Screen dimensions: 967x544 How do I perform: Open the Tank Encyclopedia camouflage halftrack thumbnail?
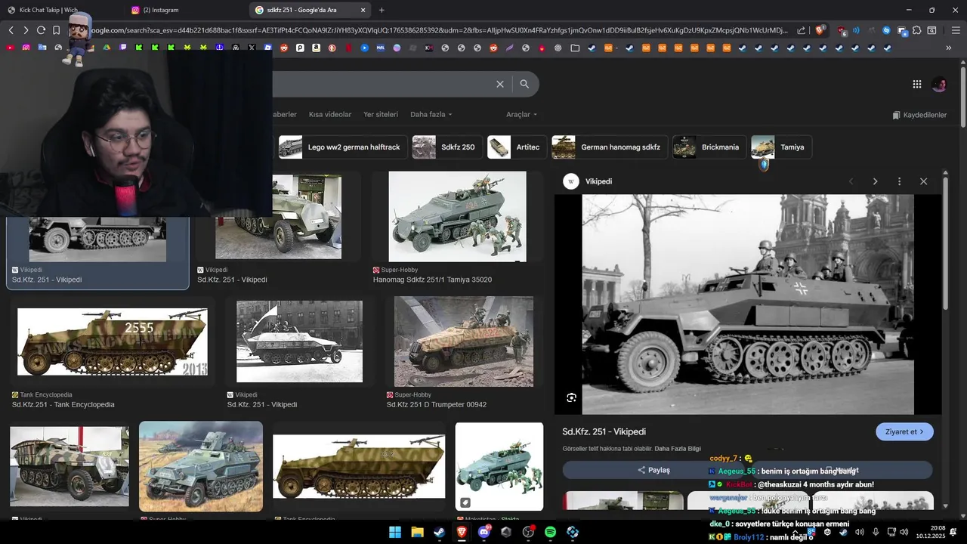click(x=112, y=342)
